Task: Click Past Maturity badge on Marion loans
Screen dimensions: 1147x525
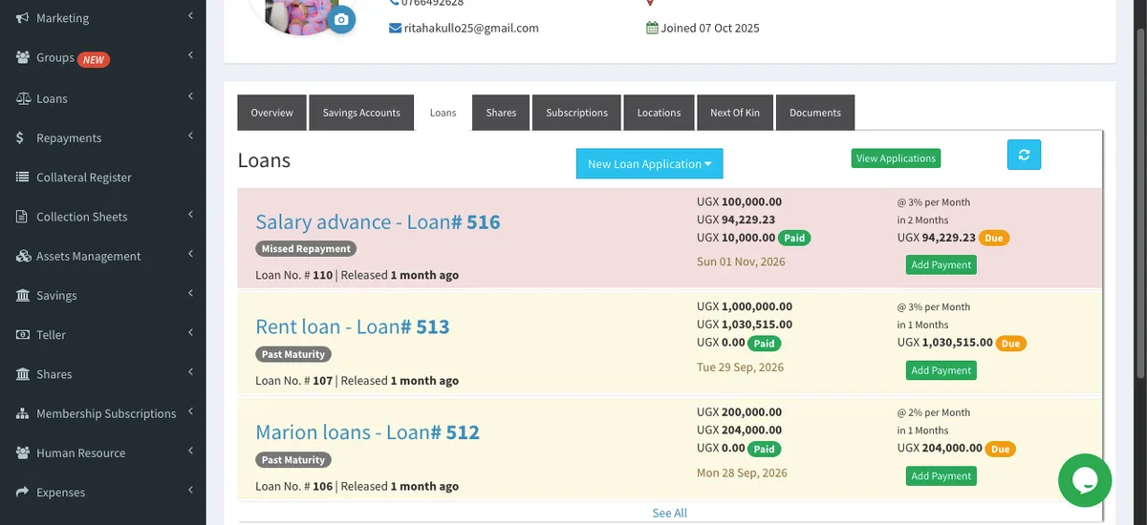Action: point(293,460)
